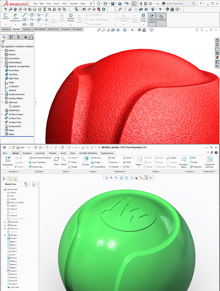220x291 pixels.
Task: Open the Sweep dropdown arrow in Creo
Action: [x=102, y=162]
